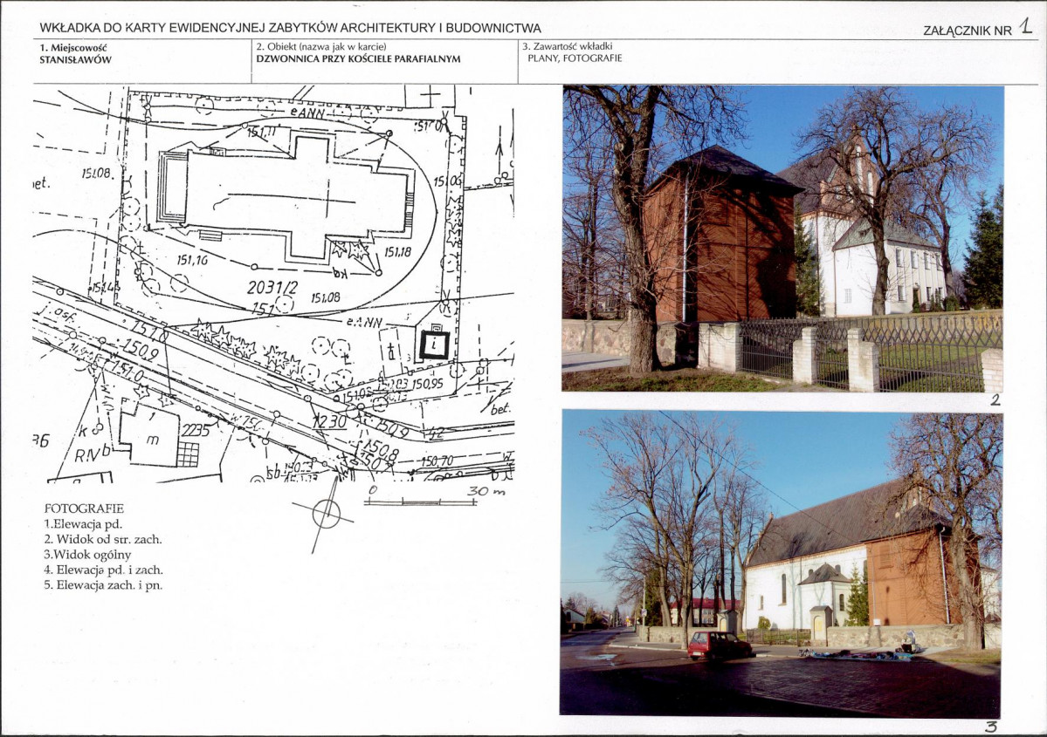
Task: Click the handwritten attachment number after 'ZAŁĄCZNIK NR'
Action: [x=1025, y=27]
